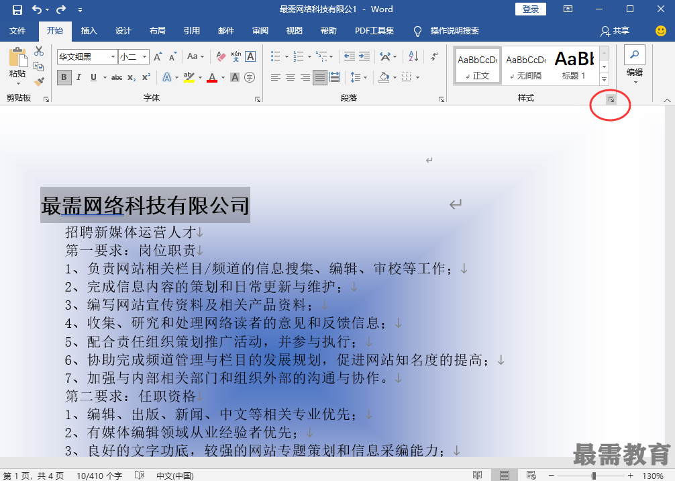Open the font name dropdown 华文细黑
Image resolution: width=675 pixels, height=481 pixels.
[113, 56]
